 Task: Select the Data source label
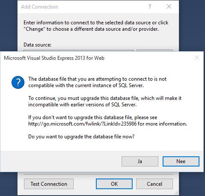point(37,45)
